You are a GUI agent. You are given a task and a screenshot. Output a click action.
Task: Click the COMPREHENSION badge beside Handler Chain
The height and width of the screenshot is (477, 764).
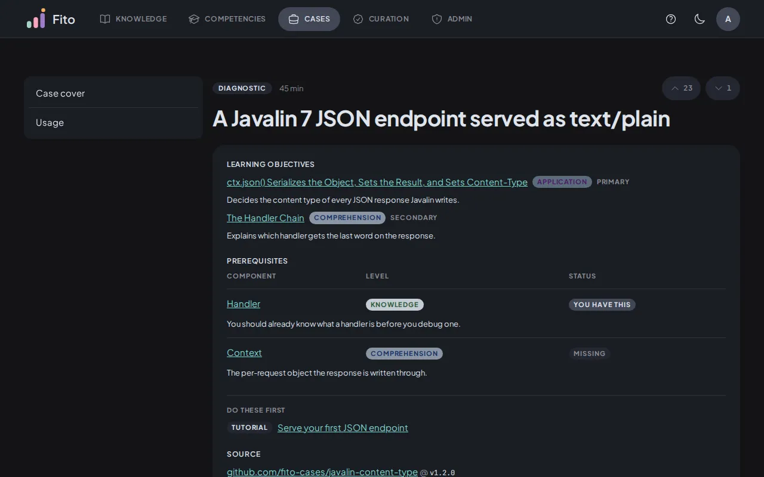(x=347, y=218)
